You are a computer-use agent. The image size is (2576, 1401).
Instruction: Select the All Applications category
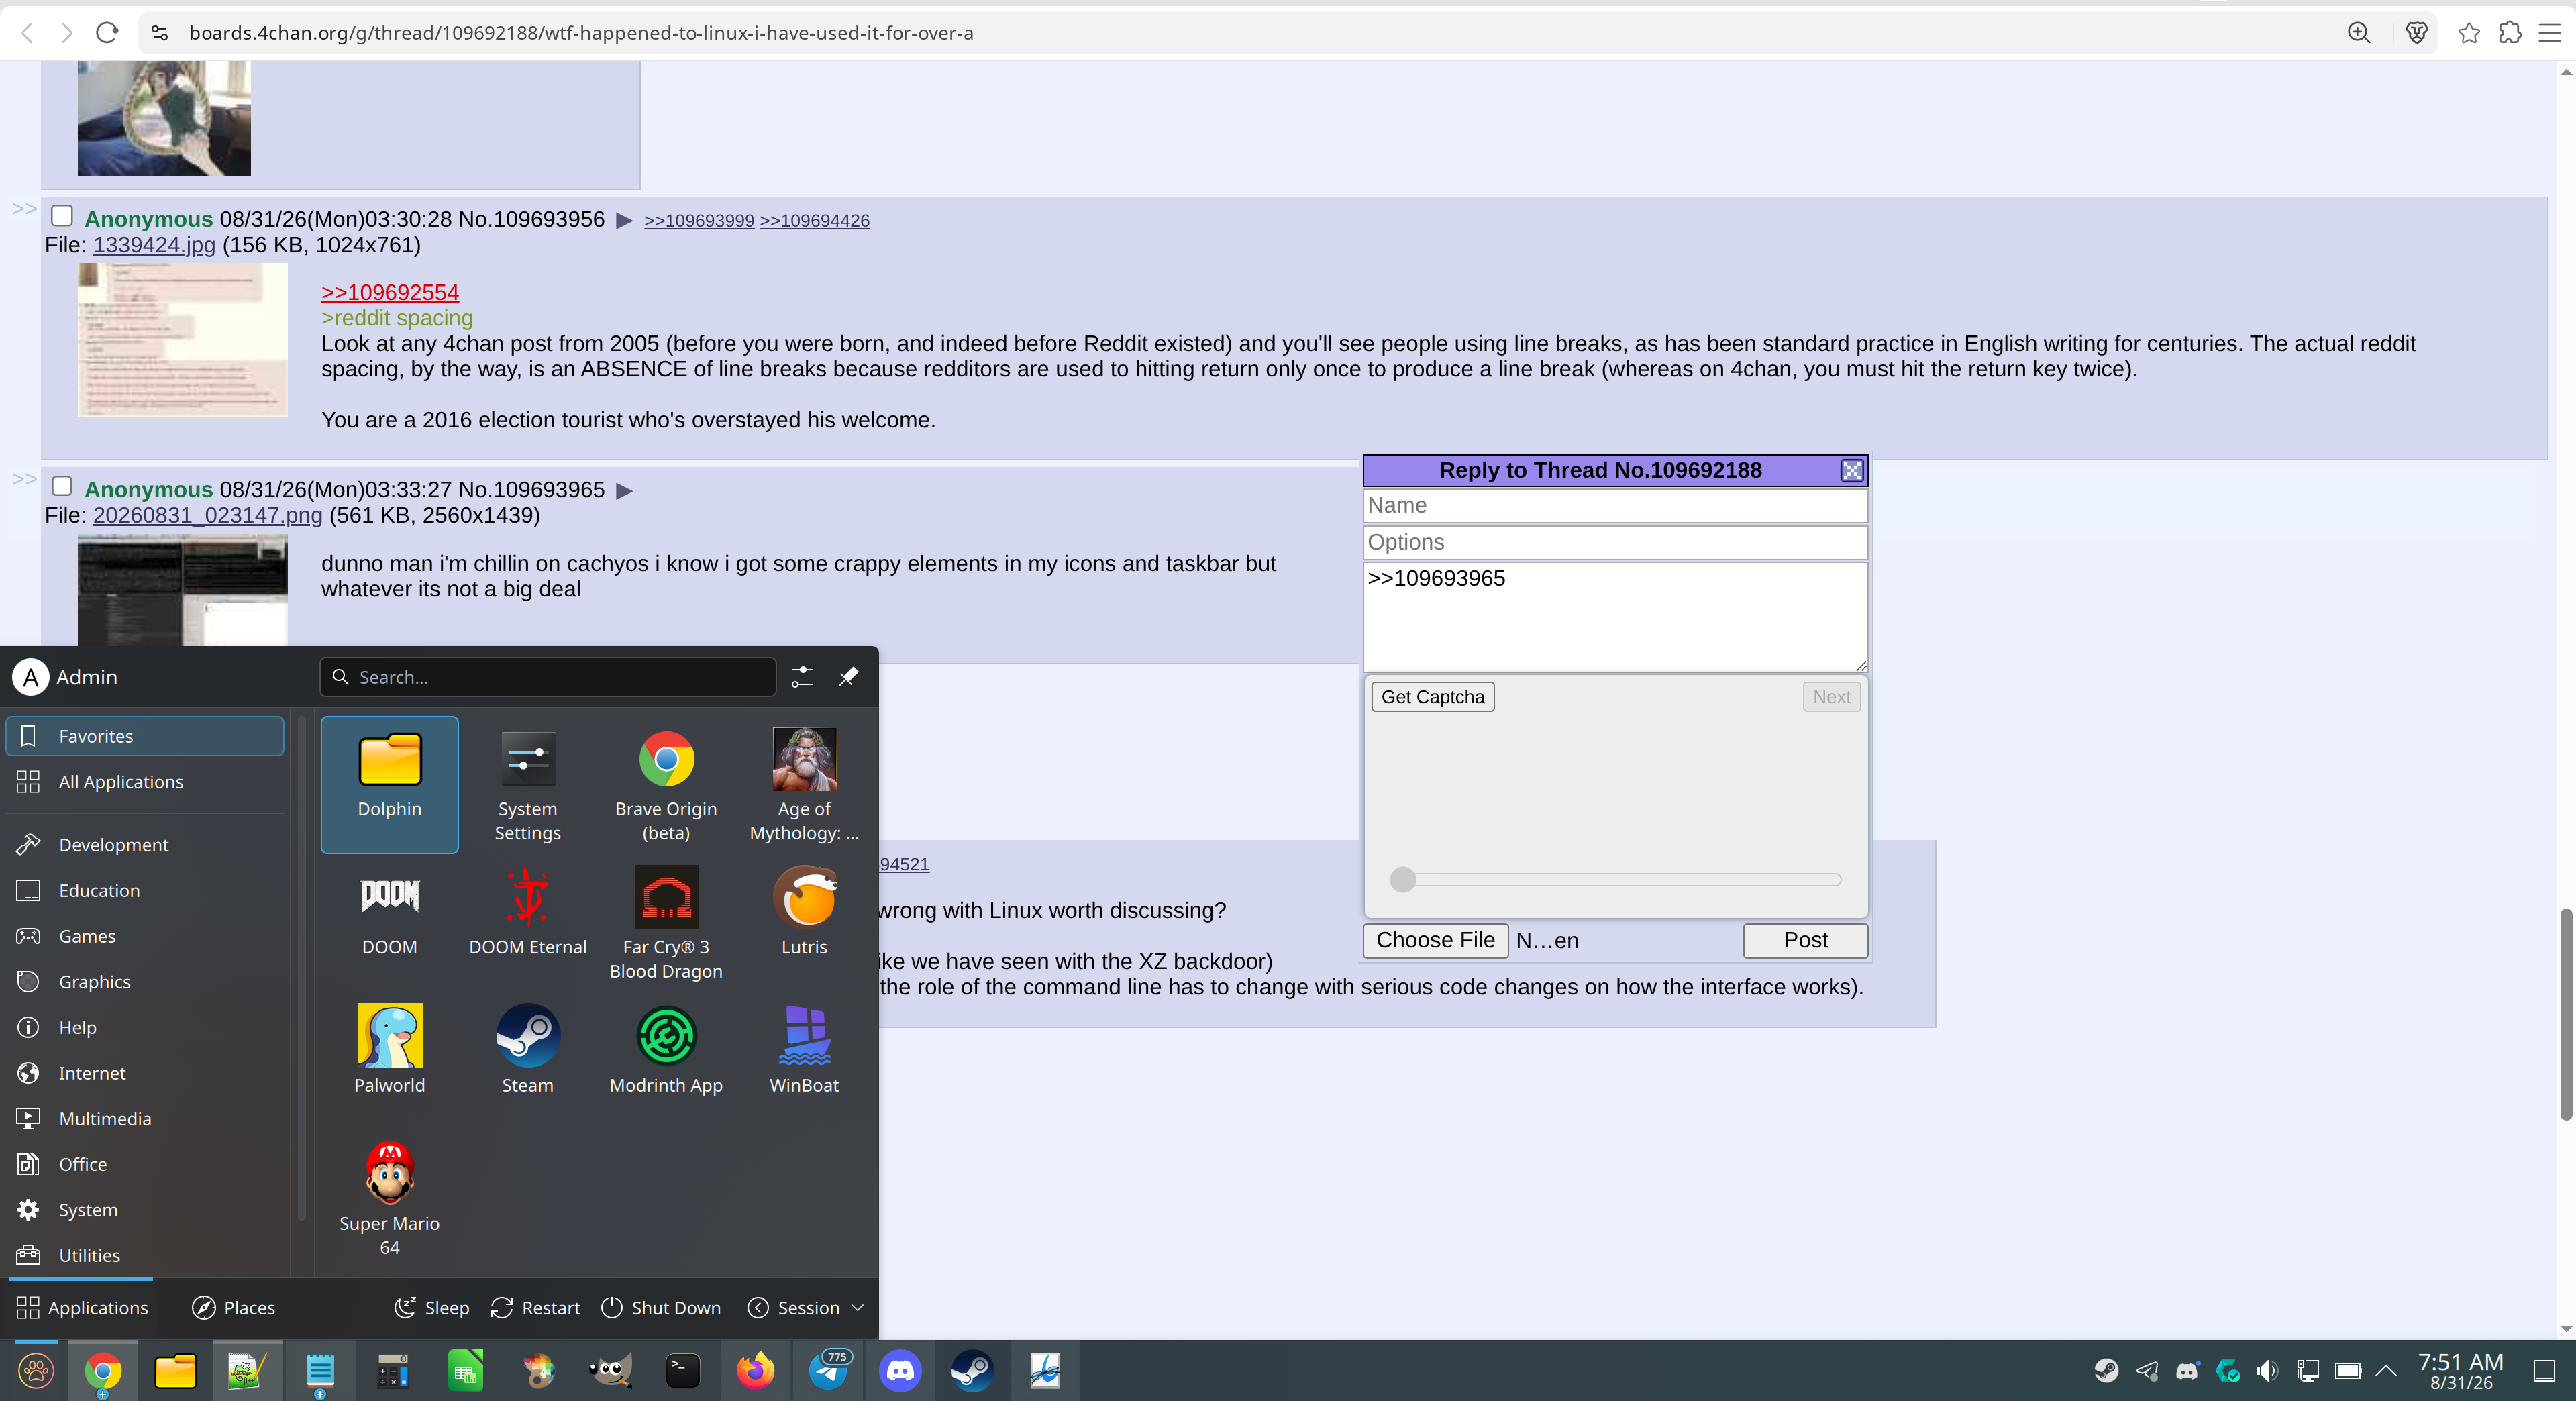click(x=145, y=782)
